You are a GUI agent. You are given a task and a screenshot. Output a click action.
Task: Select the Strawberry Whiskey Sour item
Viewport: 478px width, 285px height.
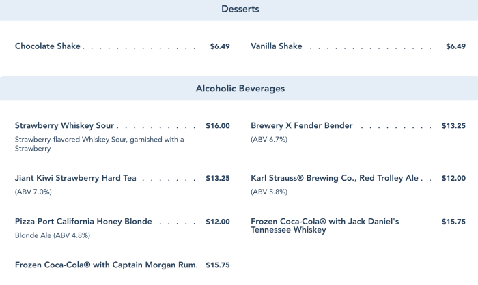[65, 125]
